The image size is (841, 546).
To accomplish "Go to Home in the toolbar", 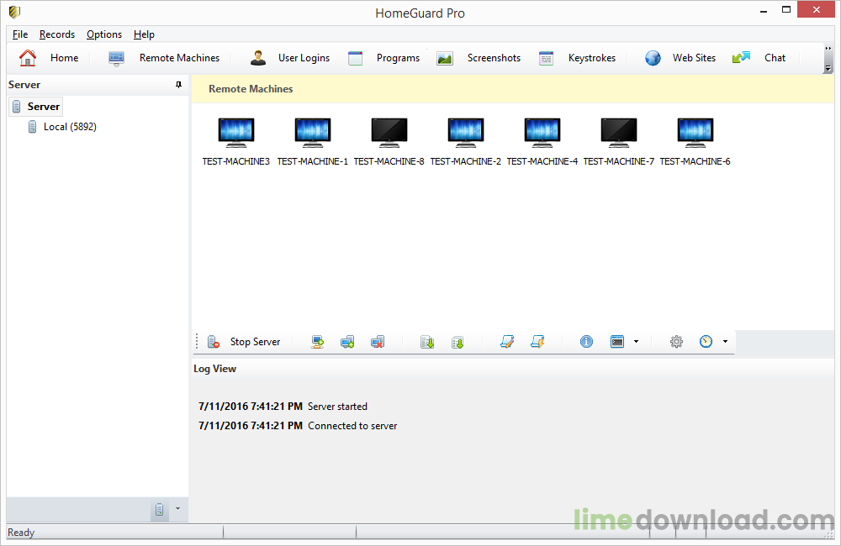I will coord(64,58).
